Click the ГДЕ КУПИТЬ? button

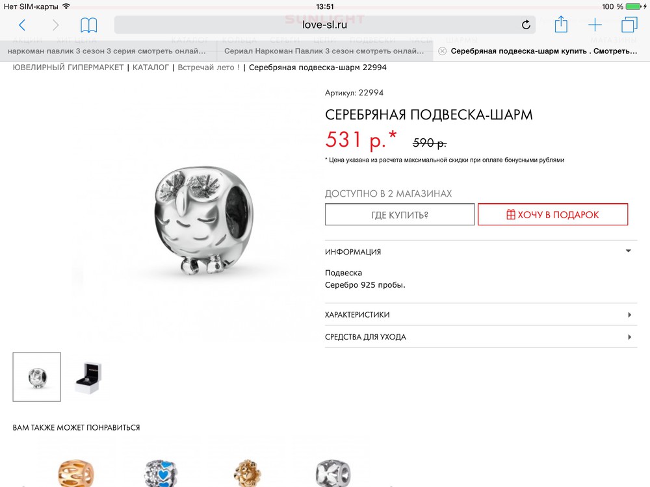click(x=400, y=214)
